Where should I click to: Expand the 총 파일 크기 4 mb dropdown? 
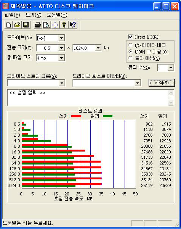[x=61, y=58]
